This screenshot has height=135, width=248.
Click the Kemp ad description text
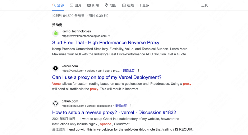point(120,51)
